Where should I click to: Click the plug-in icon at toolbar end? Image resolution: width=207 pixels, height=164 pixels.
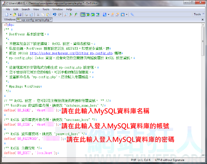[132, 15]
